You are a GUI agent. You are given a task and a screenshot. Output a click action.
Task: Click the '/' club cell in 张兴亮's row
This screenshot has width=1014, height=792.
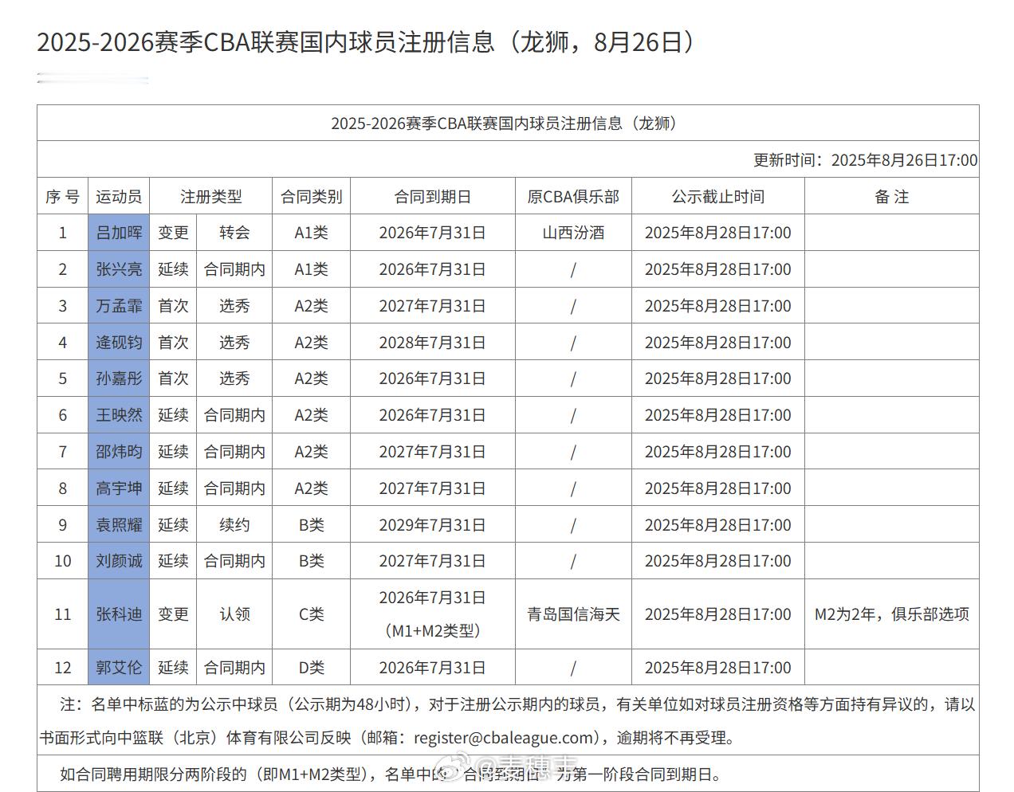click(x=573, y=269)
